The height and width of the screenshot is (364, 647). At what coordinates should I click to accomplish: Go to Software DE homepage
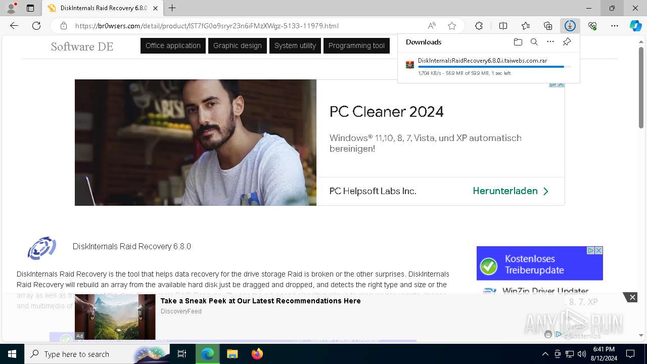pos(82,47)
